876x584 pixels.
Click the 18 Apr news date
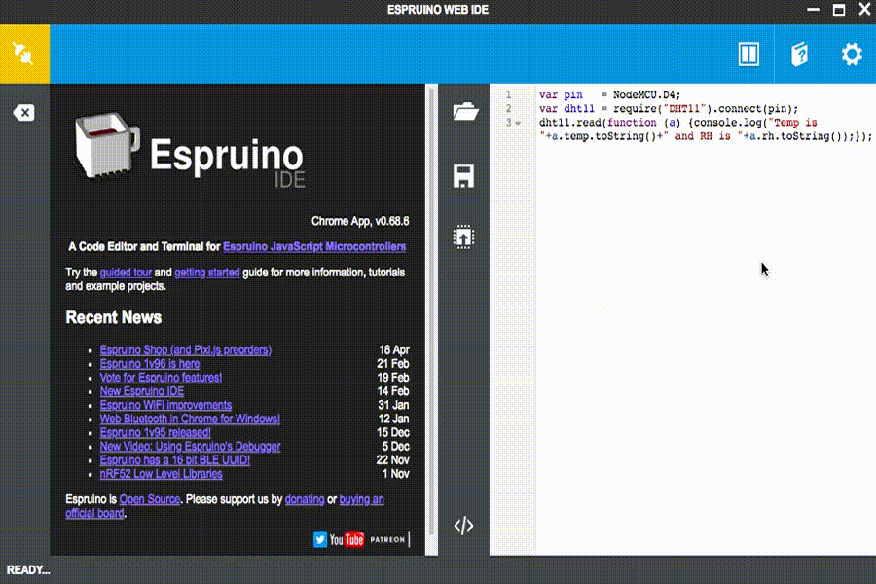394,350
